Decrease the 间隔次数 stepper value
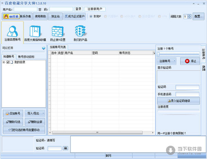The width and height of the screenshot is (207, 159). (189, 18)
